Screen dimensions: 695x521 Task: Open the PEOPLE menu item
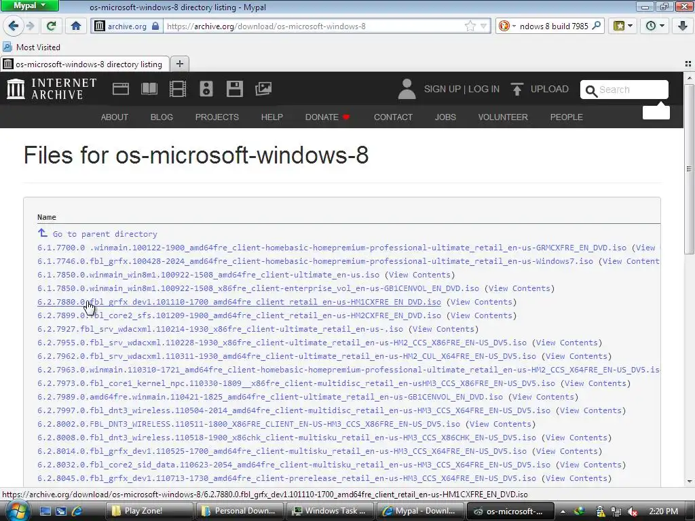[x=566, y=117]
